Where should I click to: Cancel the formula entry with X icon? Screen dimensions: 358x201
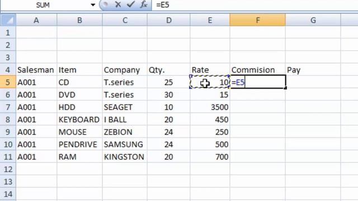pyautogui.click(x=118, y=4)
